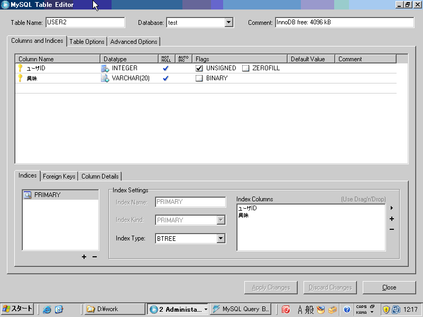Switch to D:¥work taskbar window
The width and height of the screenshot is (423, 317).
tap(115, 309)
